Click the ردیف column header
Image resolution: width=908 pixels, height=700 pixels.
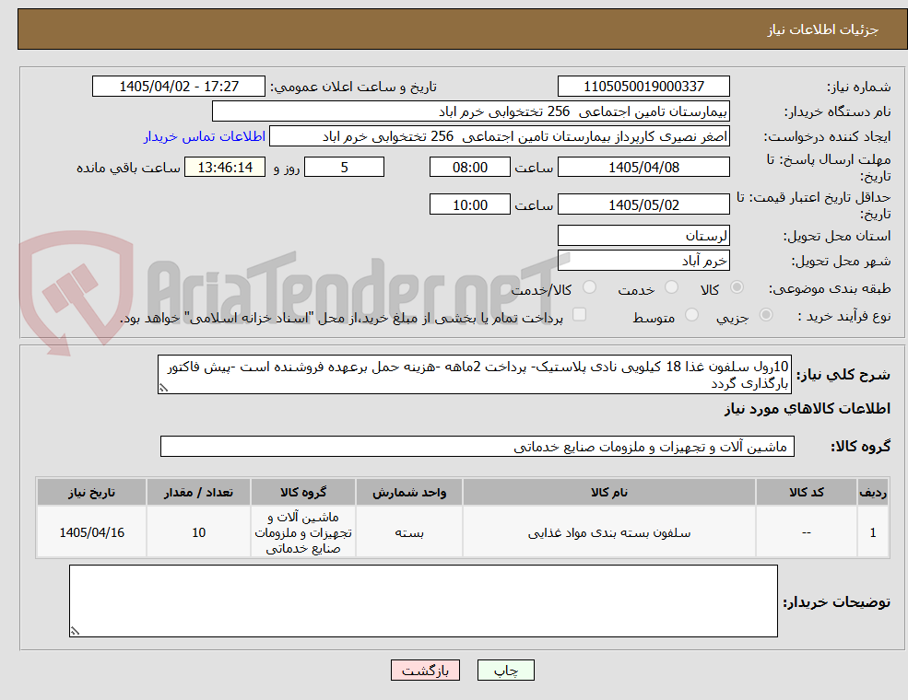click(873, 493)
